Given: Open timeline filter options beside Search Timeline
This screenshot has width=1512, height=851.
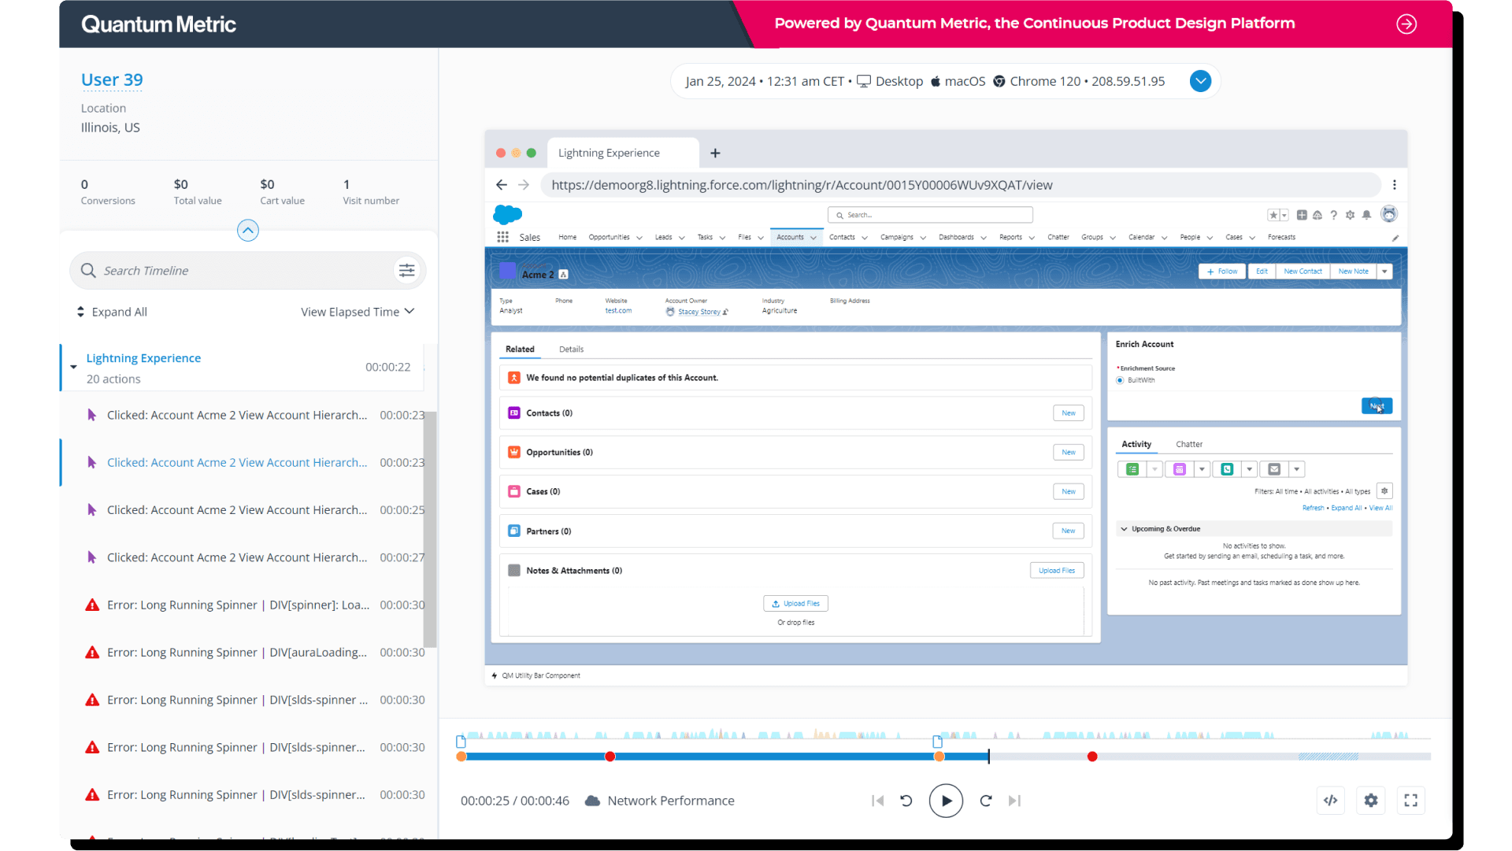Looking at the screenshot, I should point(407,270).
